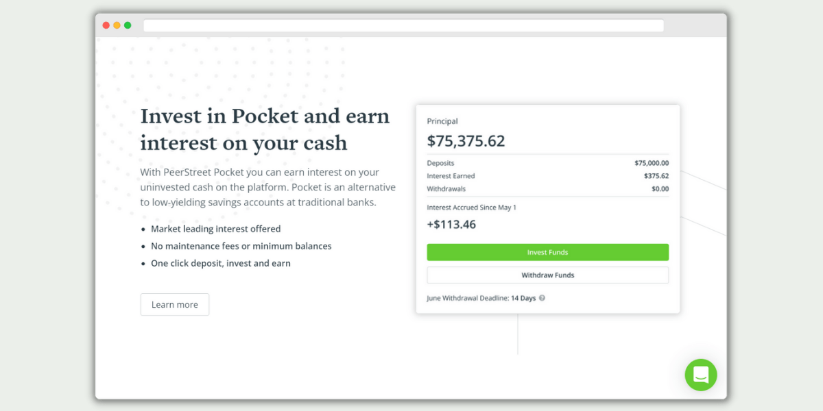Click the Interest Earned line of $375.62
This screenshot has height=411, width=823.
point(549,176)
